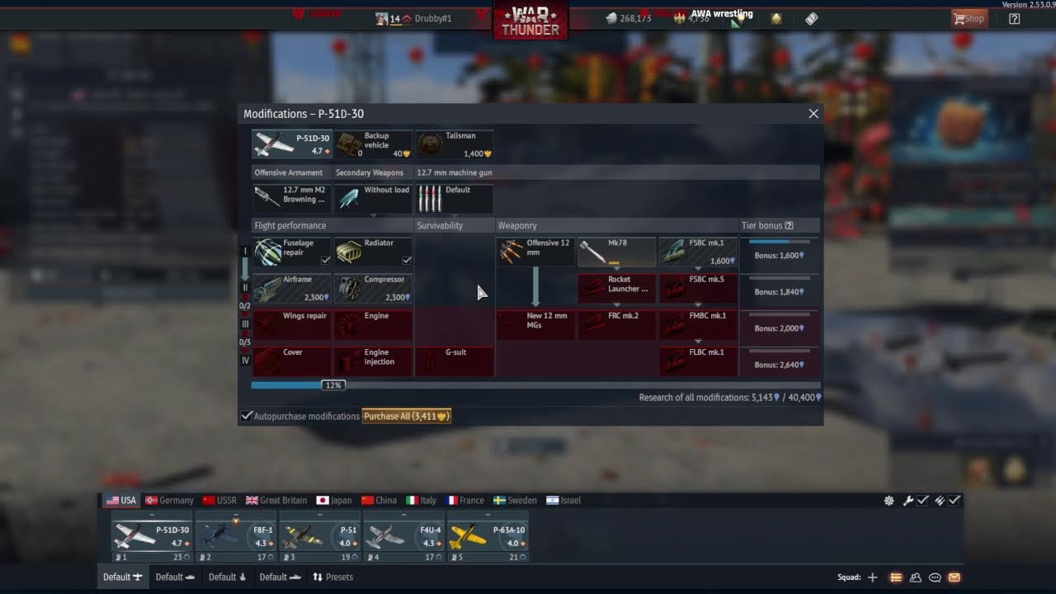The width and height of the screenshot is (1056, 594).
Task: Open the tank Default preset
Action: 175,577
